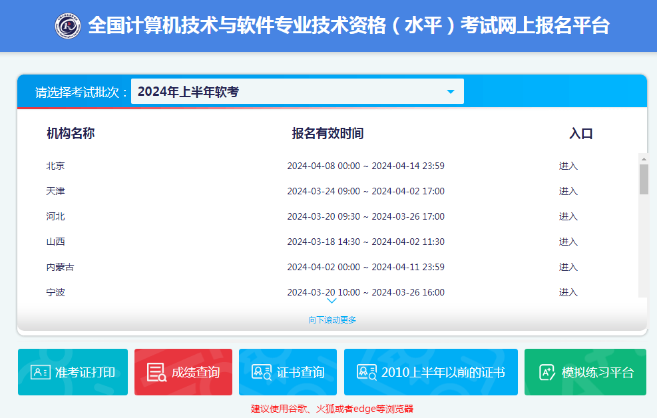Image resolution: width=657 pixels, height=418 pixels.
Task: Click the 入口 column header
Action: click(x=580, y=134)
